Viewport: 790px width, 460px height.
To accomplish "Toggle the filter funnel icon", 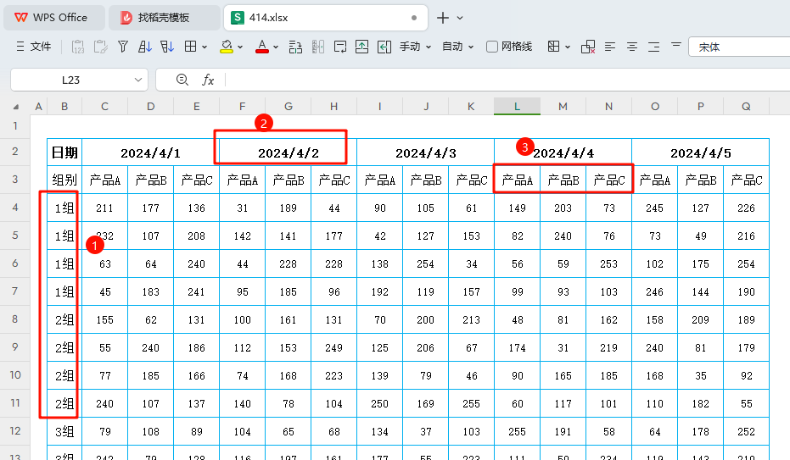I will tap(122, 47).
